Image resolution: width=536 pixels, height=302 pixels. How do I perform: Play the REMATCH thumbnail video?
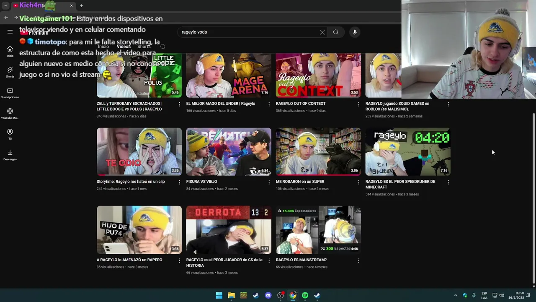coord(229,151)
